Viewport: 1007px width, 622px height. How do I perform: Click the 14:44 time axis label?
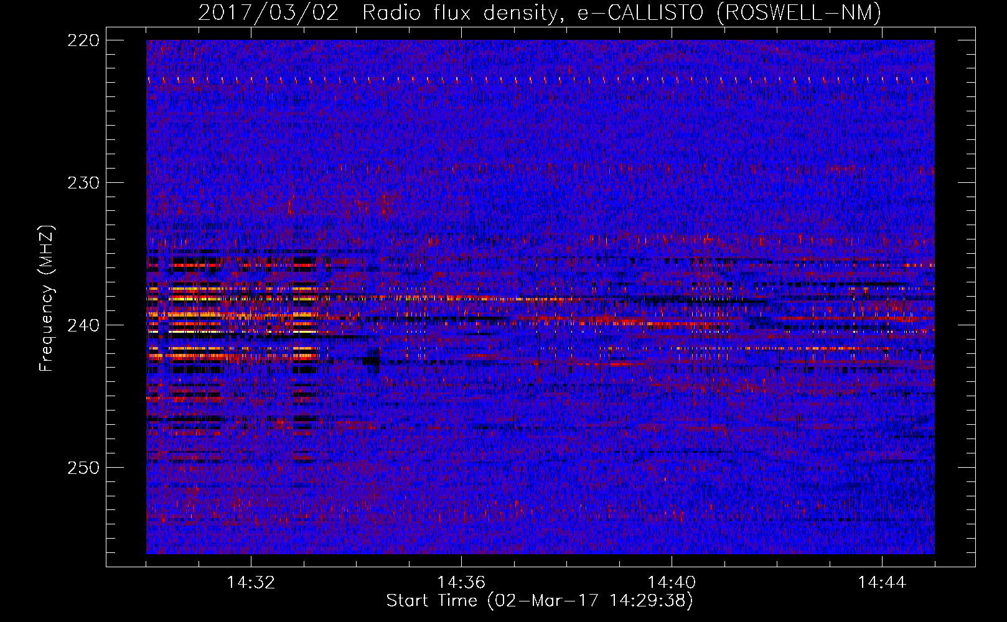(x=882, y=583)
